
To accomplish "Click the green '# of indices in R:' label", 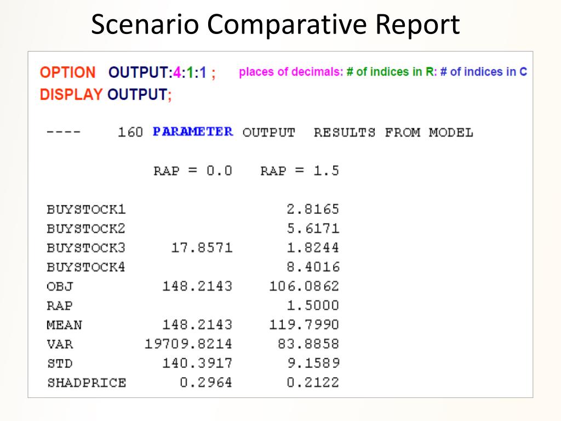I will tap(392, 72).
